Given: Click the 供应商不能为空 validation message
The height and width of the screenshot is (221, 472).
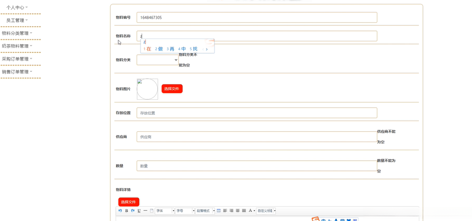Looking at the screenshot, I should coord(386,137).
